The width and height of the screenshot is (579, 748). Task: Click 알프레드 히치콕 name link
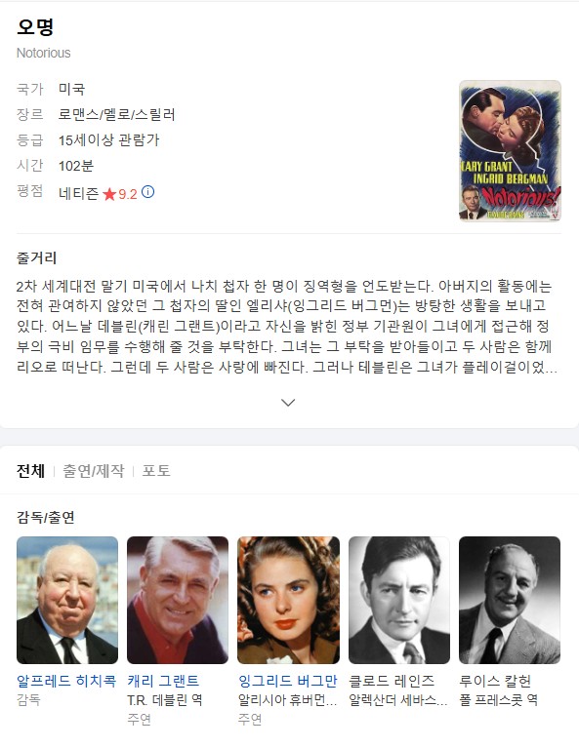[x=66, y=681]
